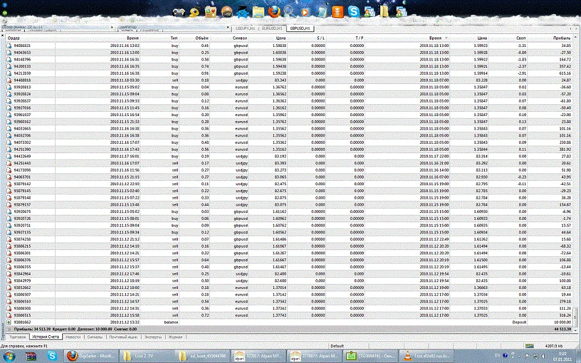581x363 pixels.
Task: Open WinRAR from the taskbar
Action: point(30,356)
